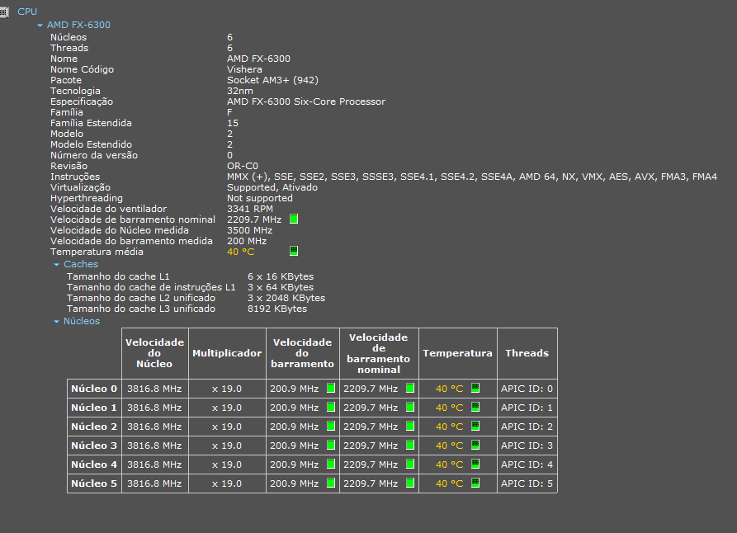This screenshot has height=533, width=737.
Task: Show the temperature graph icon for Núcleo 1
Action: click(475, 407)
